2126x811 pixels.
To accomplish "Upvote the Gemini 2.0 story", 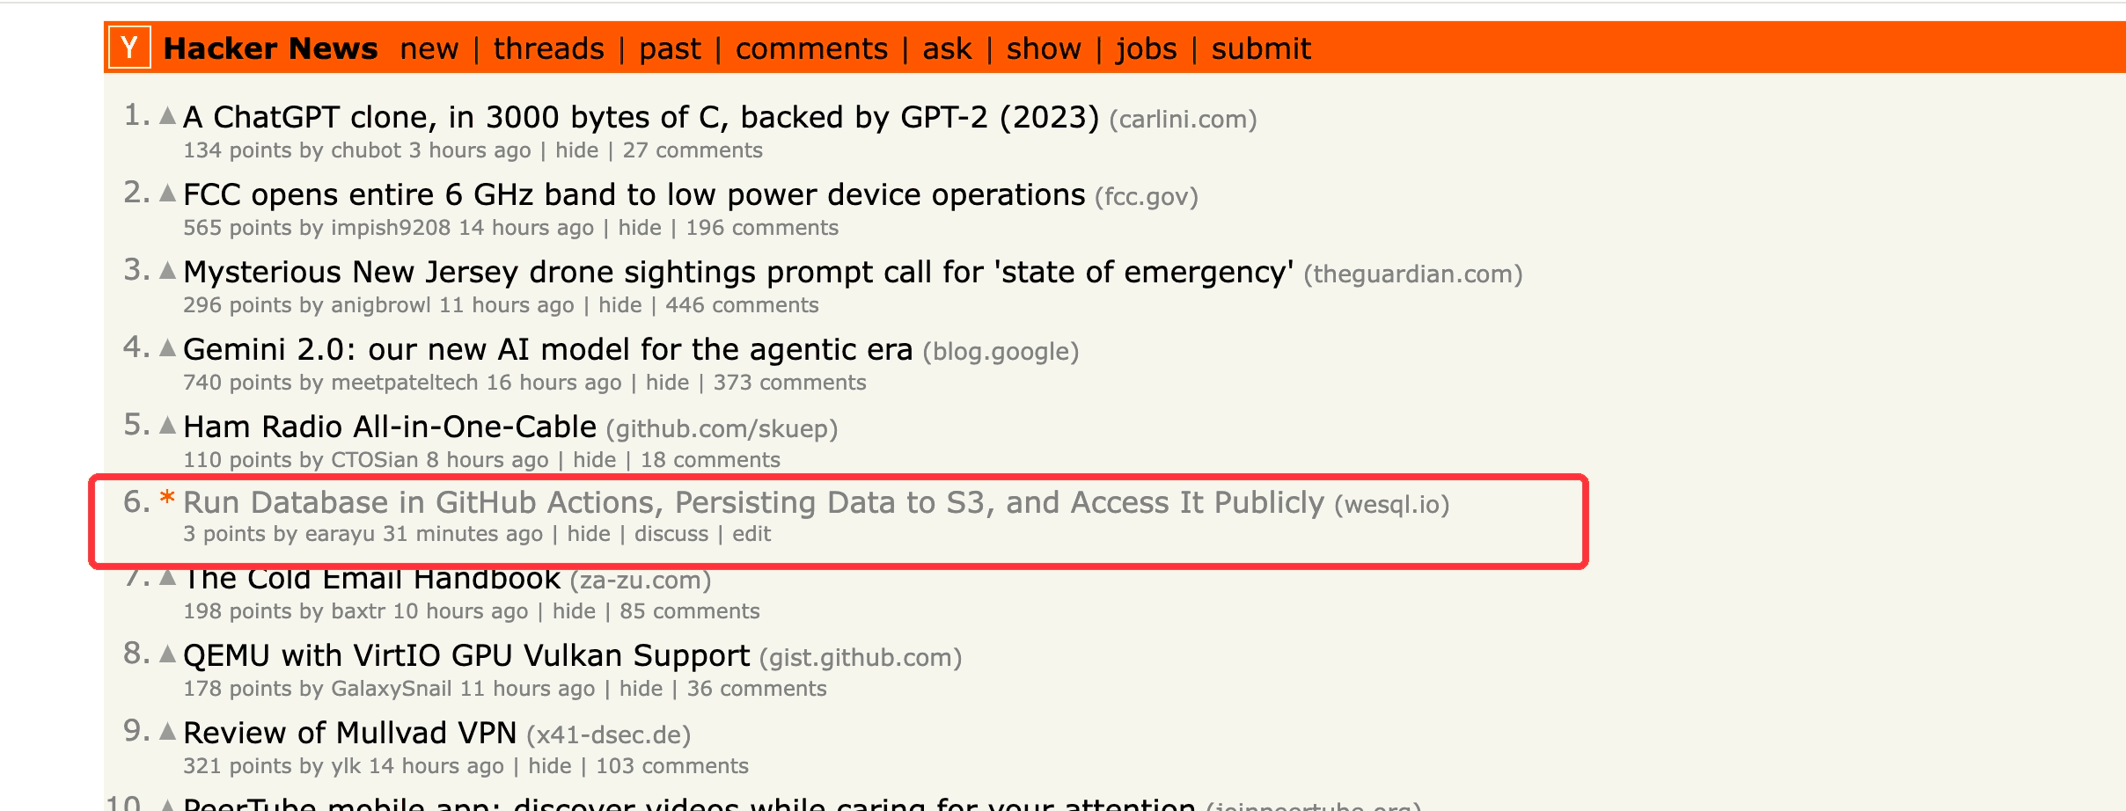I will 168,348.
